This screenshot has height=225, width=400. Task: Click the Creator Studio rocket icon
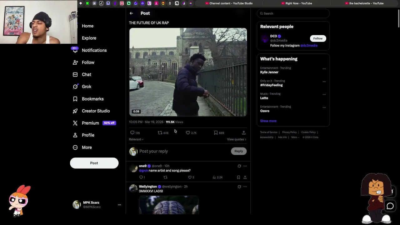(75, 111)
